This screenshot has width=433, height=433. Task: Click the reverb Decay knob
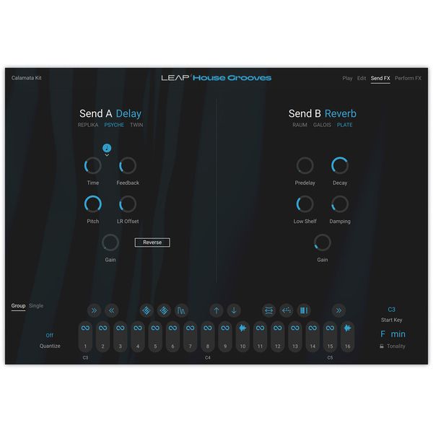pos(340,166)
